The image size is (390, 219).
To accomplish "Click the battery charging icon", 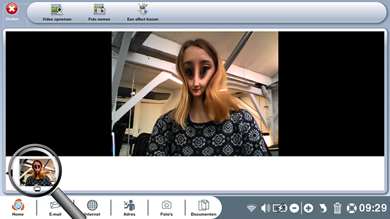I will click(280, 208).
